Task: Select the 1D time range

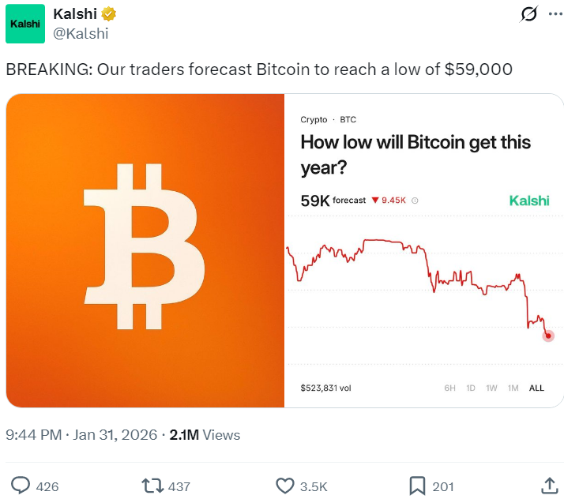Action: pyautogui.click(x=471, y=388)
